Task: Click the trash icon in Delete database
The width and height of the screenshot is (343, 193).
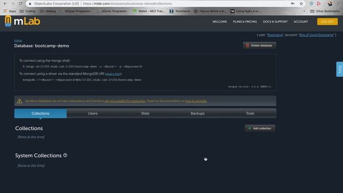Action: pos(248,46)
